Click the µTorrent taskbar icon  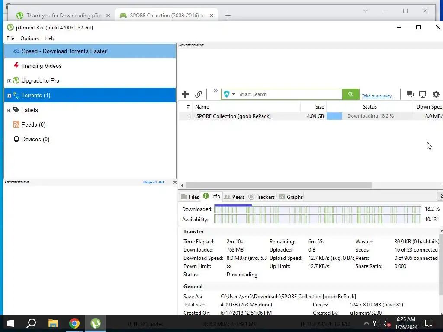[x=96, y=323]
